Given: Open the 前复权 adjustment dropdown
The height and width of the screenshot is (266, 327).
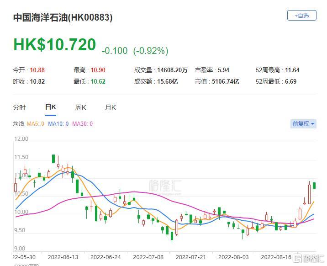Looking at the screenshot, I should pyautogui.click(x=303, y=124).
